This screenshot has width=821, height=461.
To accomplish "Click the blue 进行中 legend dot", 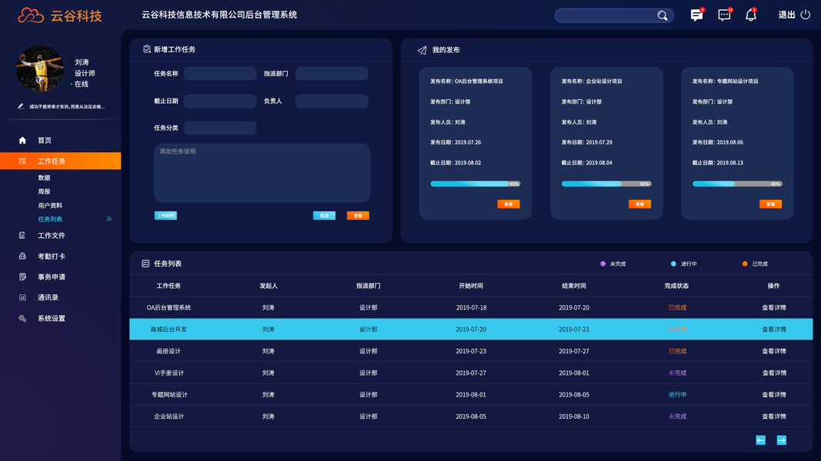I will [673, 264].
